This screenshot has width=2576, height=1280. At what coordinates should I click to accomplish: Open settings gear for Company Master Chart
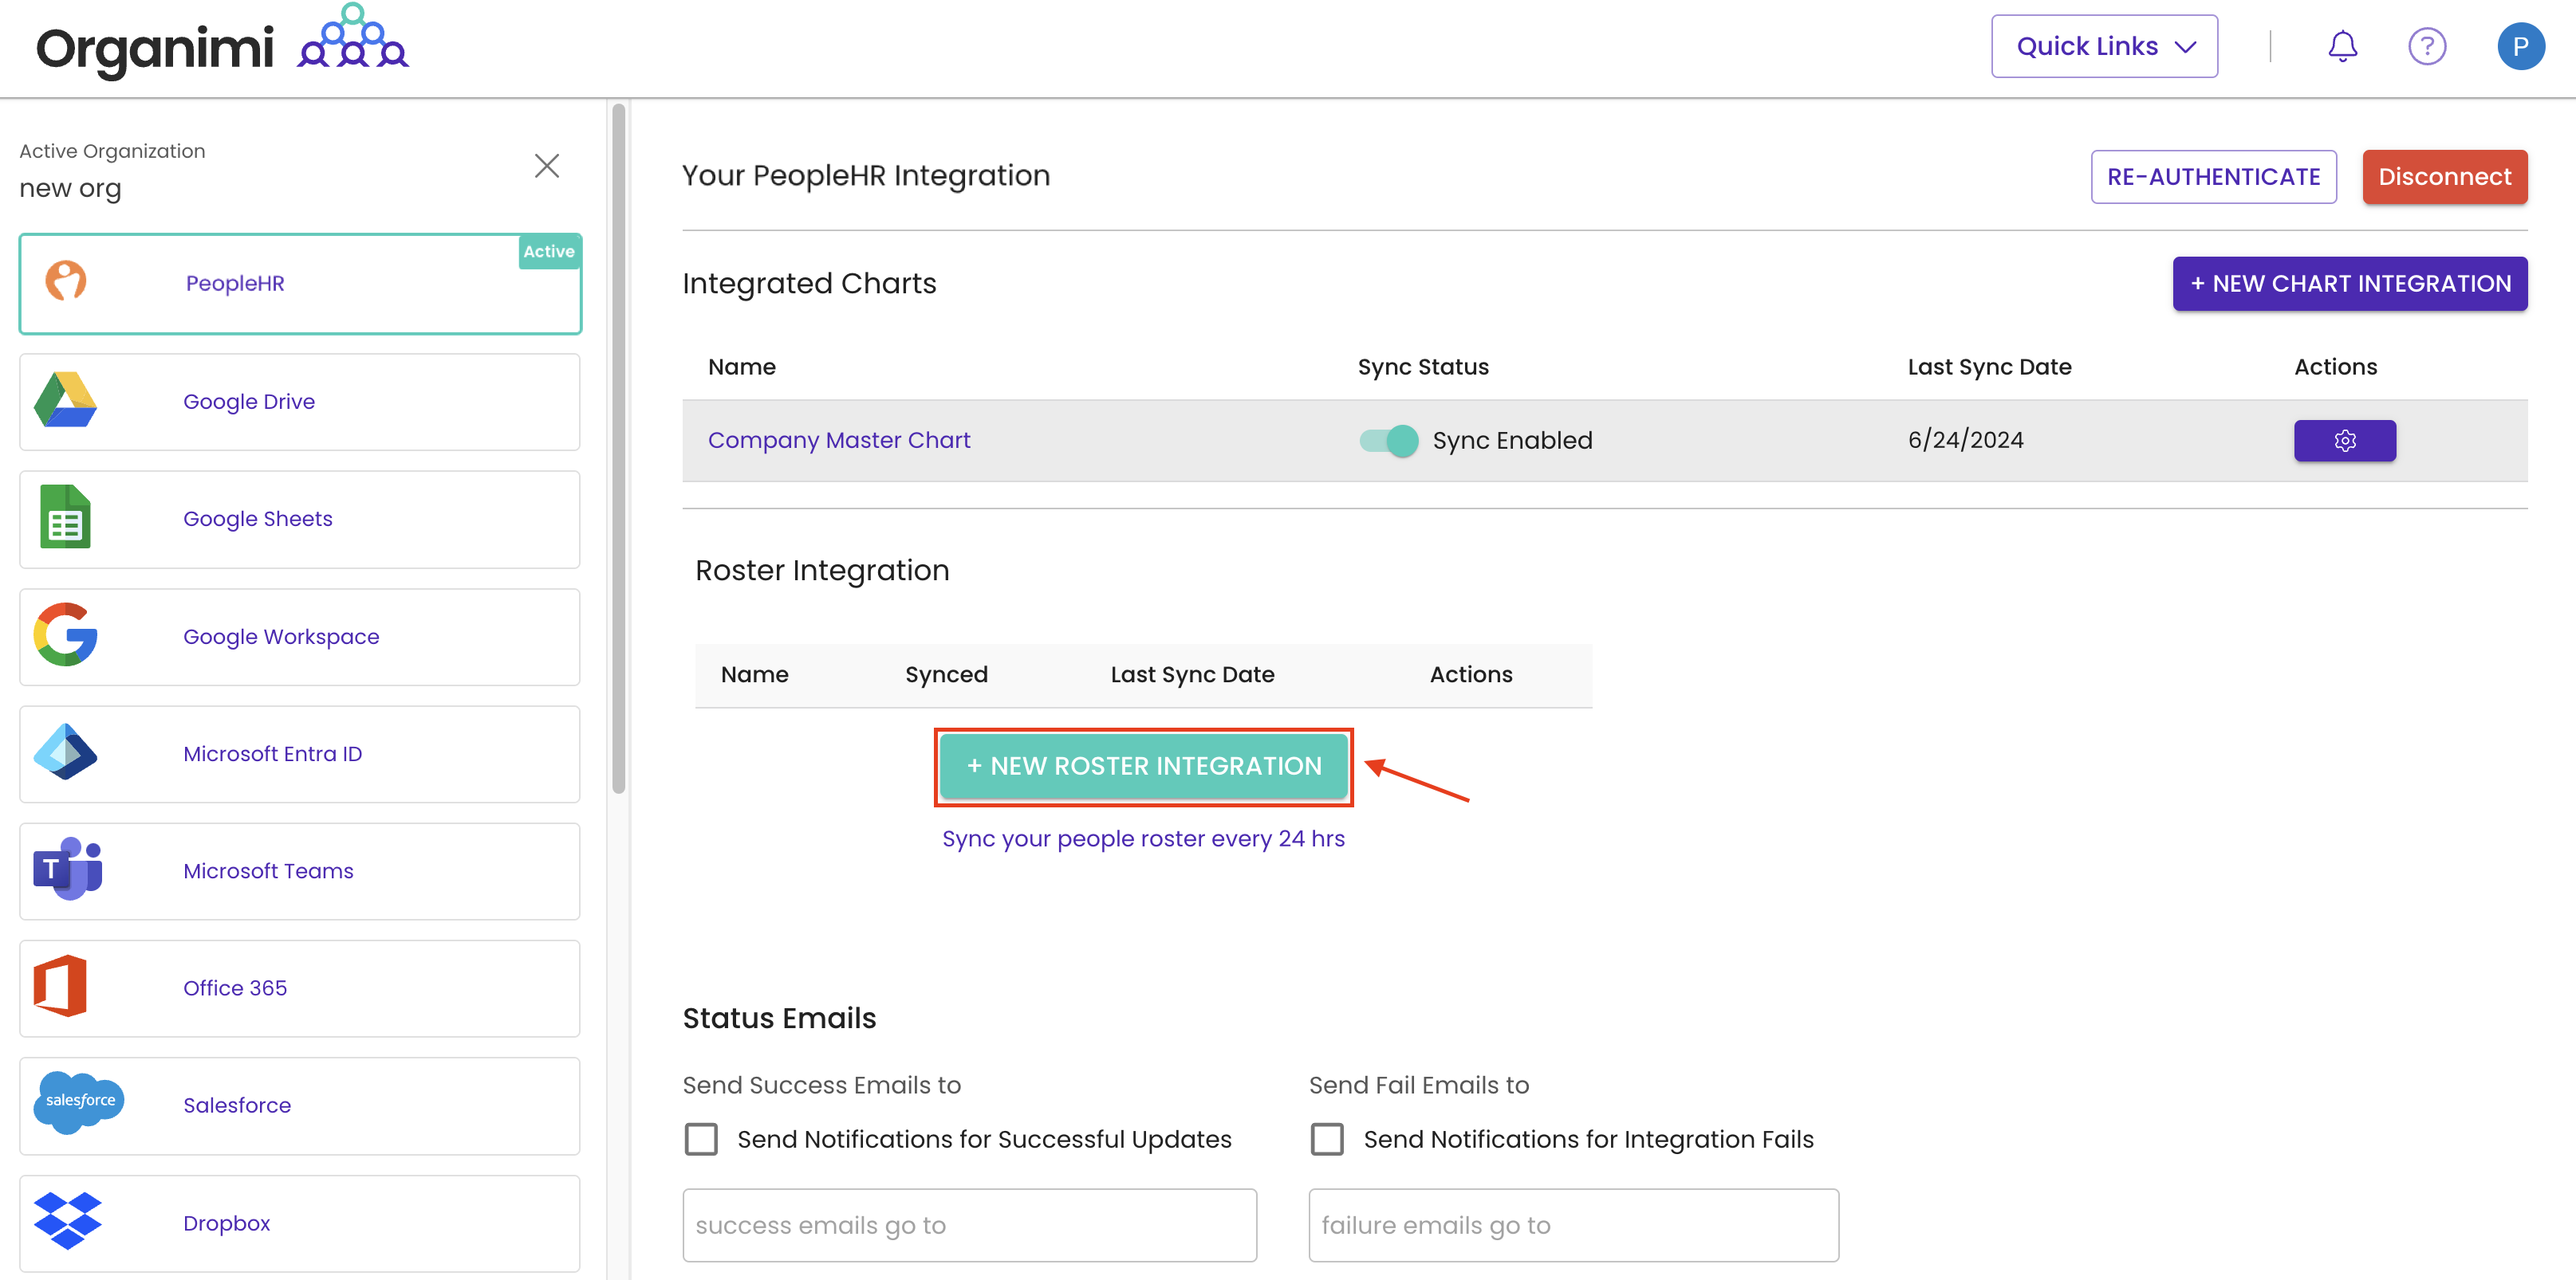click(x=2345, y=441)
